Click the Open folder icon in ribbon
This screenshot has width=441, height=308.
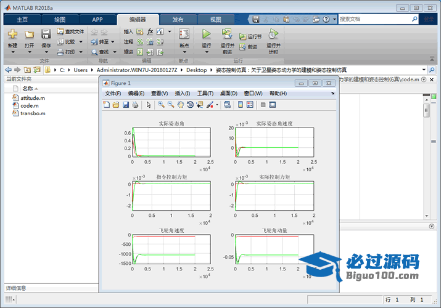click(x=29, y=34)
